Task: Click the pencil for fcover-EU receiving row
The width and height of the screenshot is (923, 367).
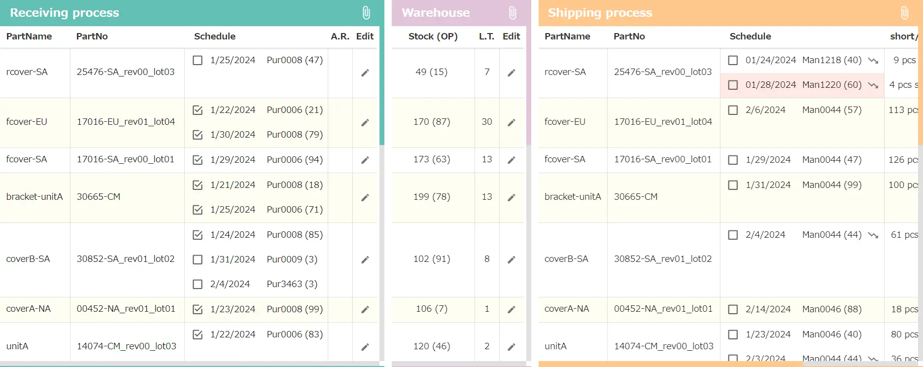Action: [365, 123]
